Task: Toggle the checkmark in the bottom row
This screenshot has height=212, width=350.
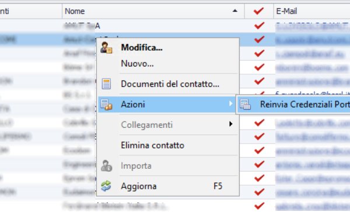Action: click(x=259, y=206)
